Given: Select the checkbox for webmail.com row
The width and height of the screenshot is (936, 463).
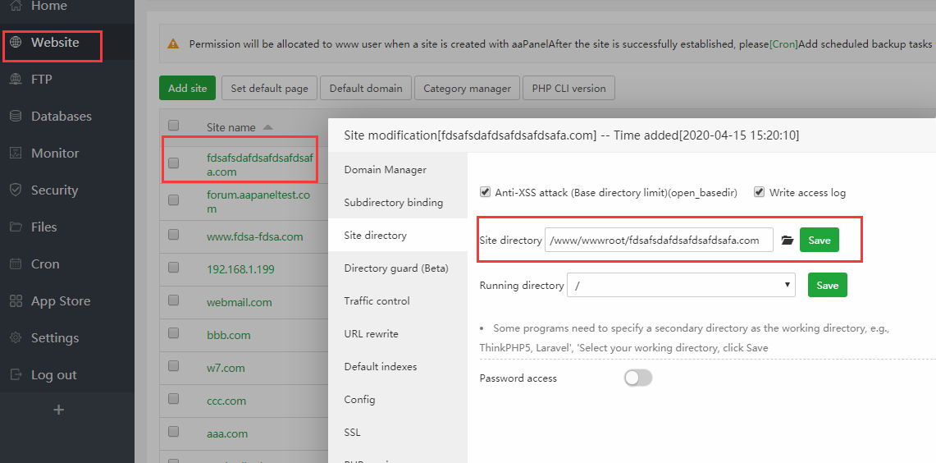Looking at the screenshot, I should point(173,300).
